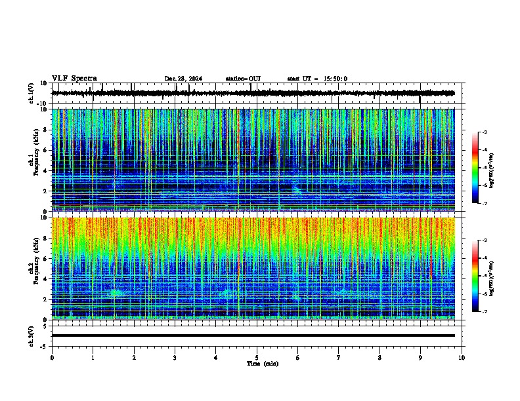
Task: Click the "-3" label on ch.2 color bar
Action: point(485,240)
